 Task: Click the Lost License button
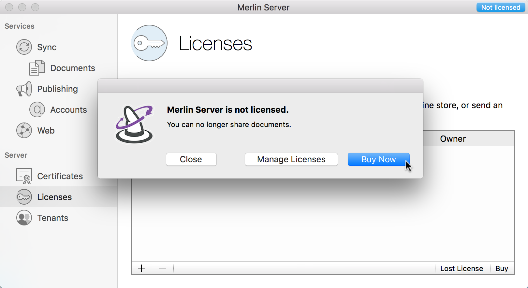pyautogui.click(x=462, y=268)
